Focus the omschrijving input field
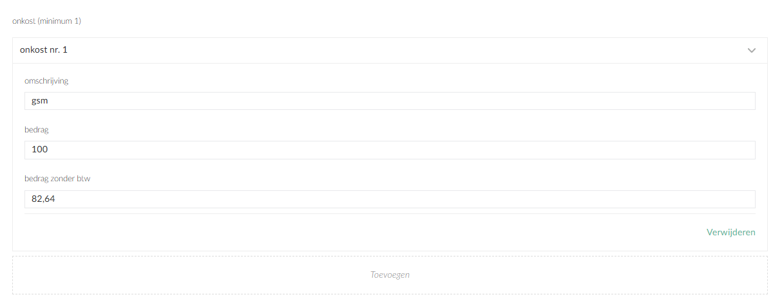The image size is (782, 306). pyautogui.click(x=389, y=101)
